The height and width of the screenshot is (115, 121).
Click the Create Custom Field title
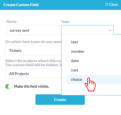(21, 5)
